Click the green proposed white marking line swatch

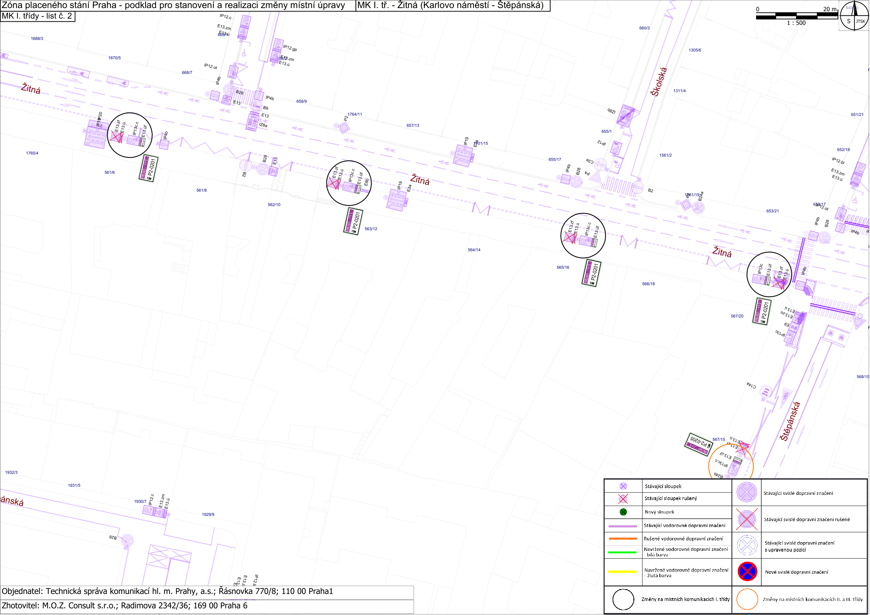point(622,552)
